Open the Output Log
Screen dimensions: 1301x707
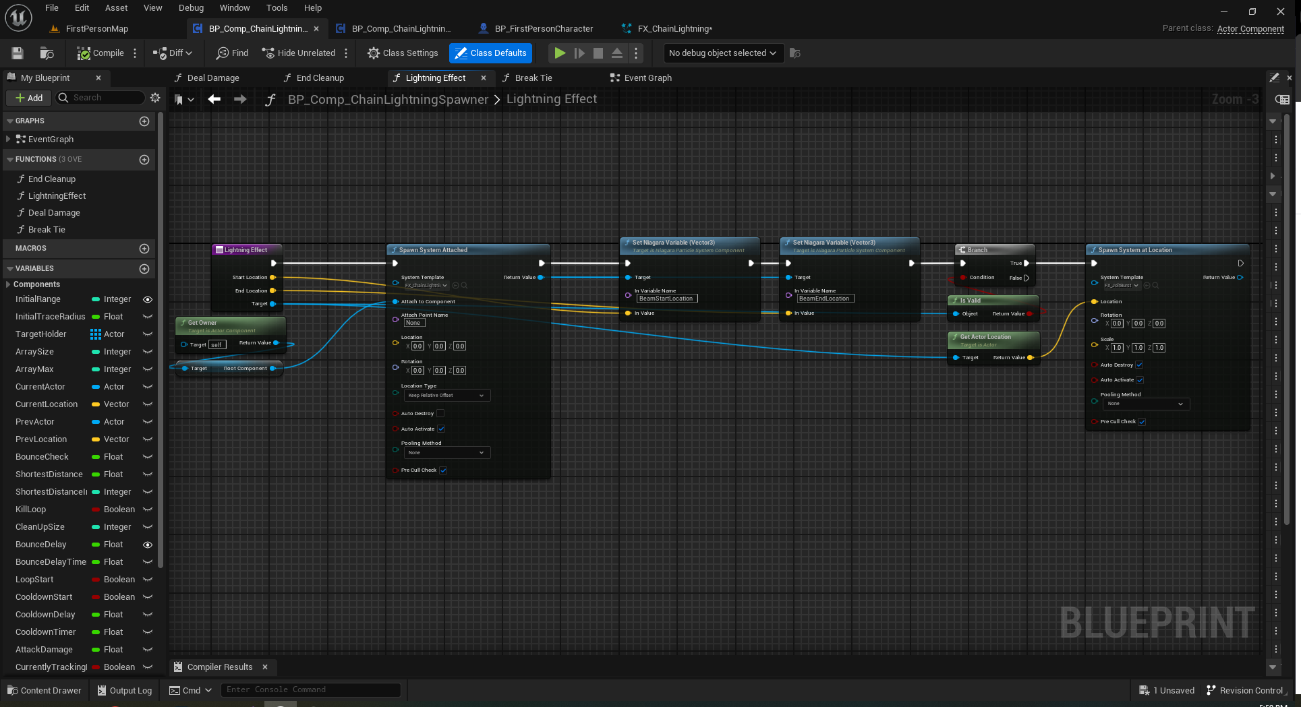[125, 691]
